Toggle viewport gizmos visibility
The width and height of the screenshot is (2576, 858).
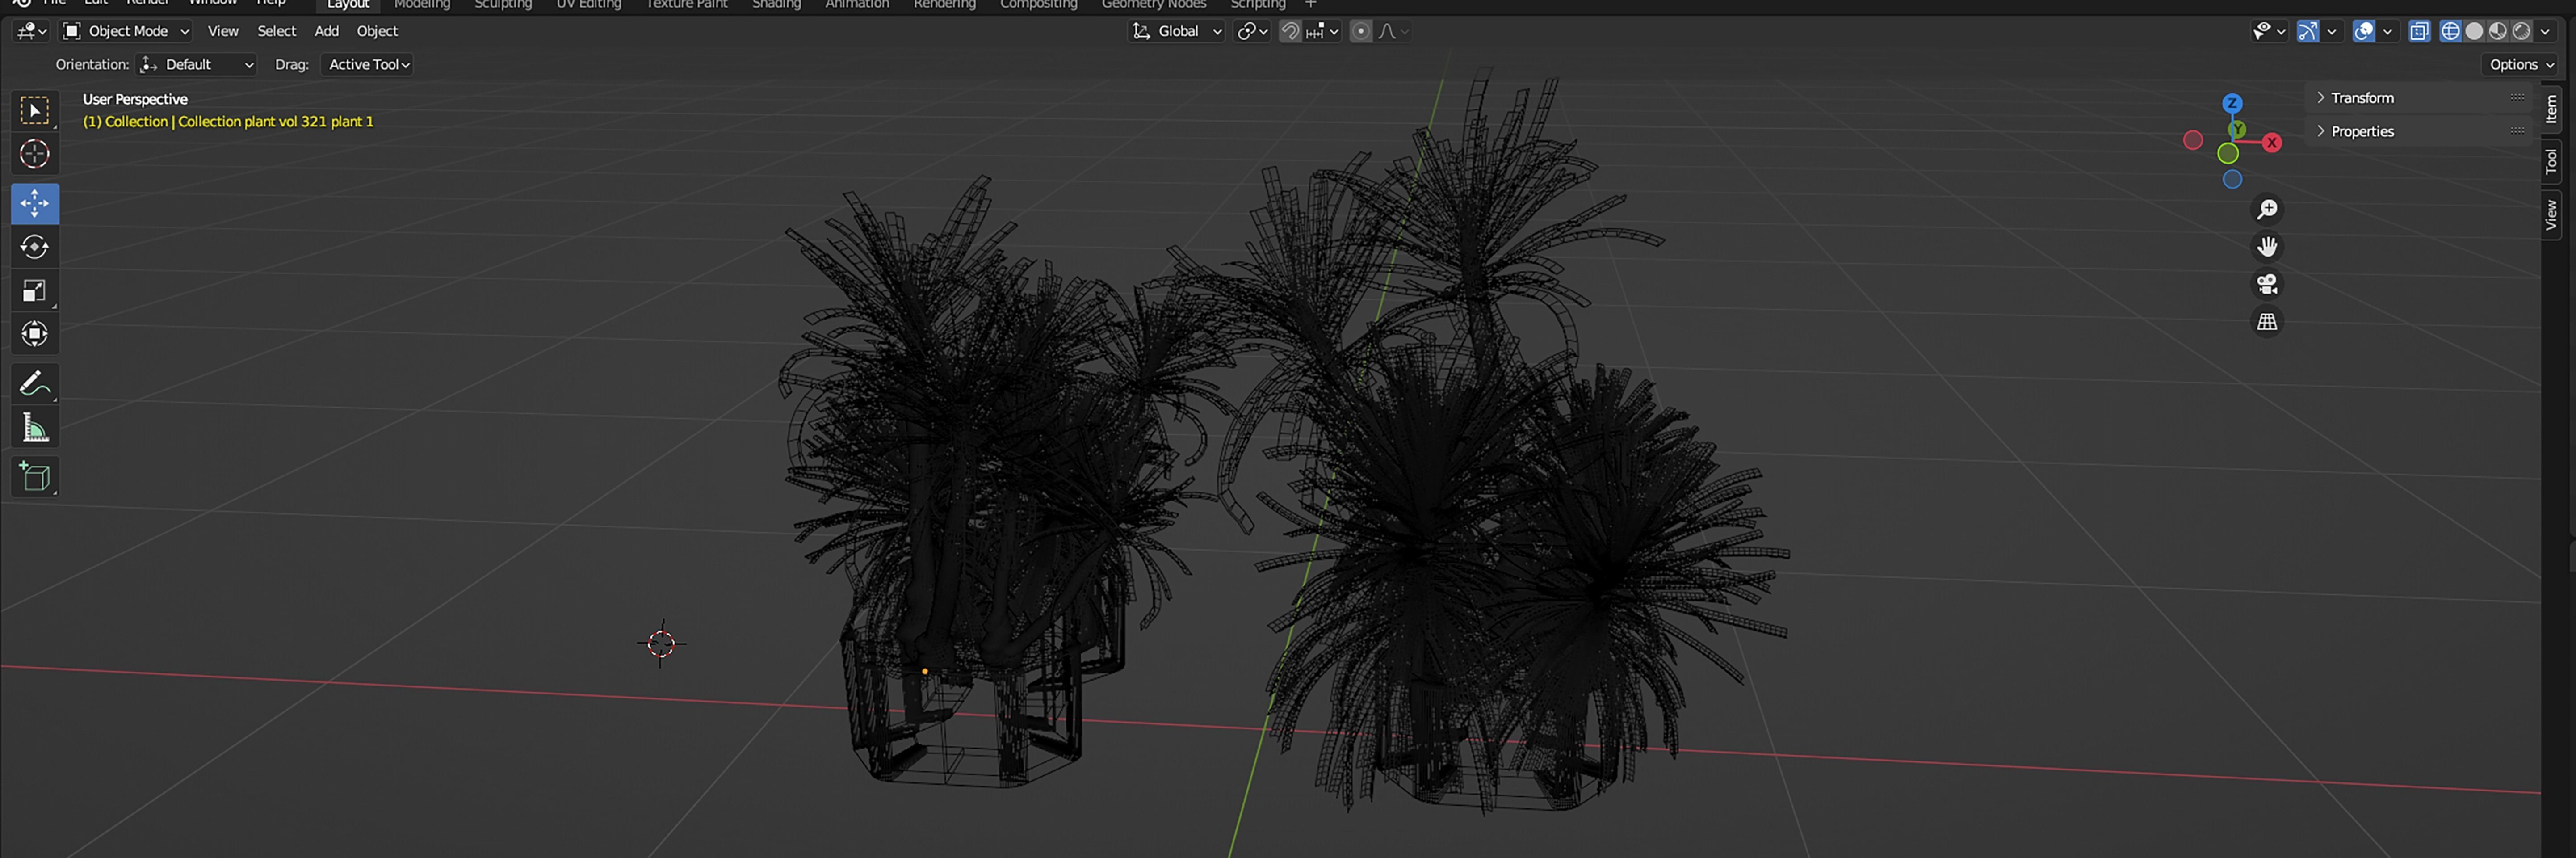pyautogui.click(x=2307, y=31)
